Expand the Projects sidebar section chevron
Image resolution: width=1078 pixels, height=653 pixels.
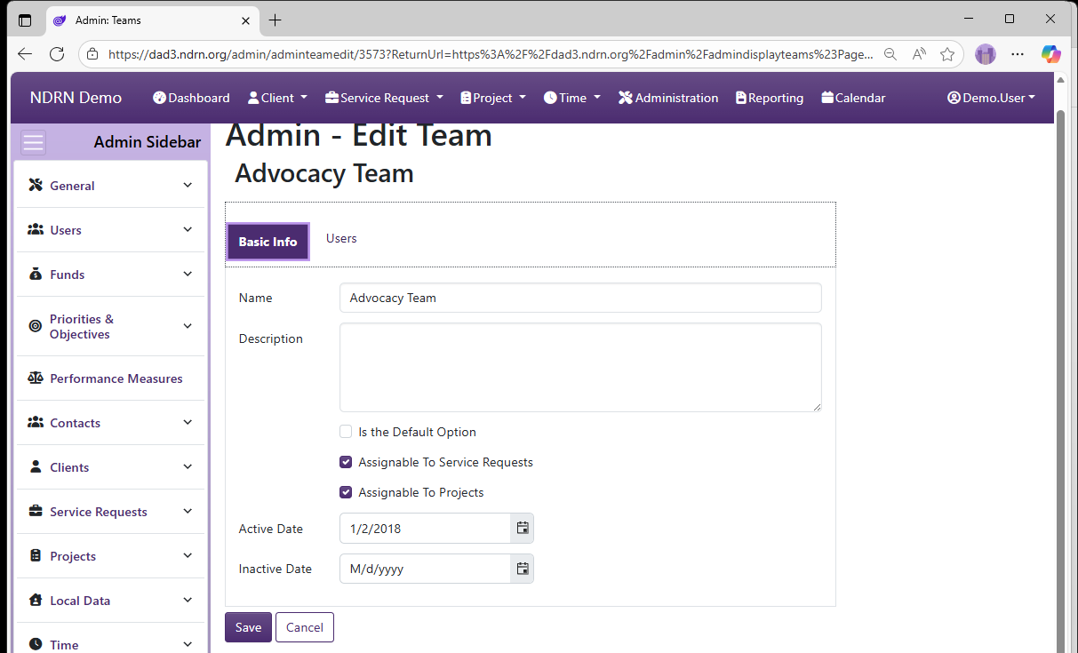coord(188,555)
